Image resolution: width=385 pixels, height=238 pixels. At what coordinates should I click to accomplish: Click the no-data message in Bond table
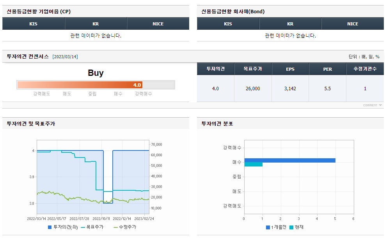point(290,36)
